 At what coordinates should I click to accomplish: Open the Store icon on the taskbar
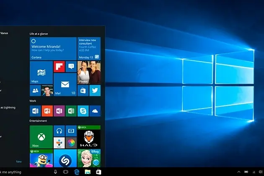coord(98,172)
